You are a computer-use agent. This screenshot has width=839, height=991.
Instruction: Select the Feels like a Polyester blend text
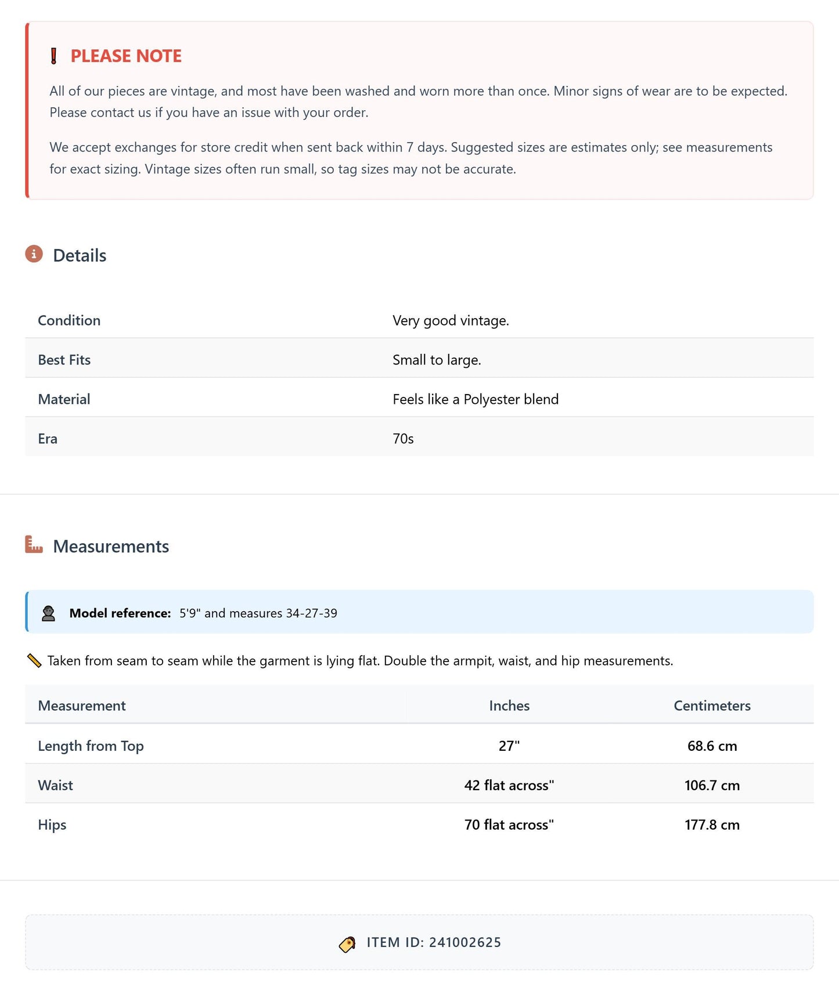476,399
